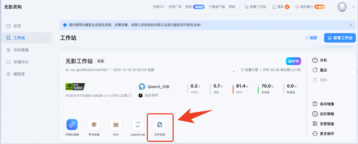The image size is (358, 144).
Task: Go to 灵构镜像 in the sidebar
Action: (x=21, y=50)
